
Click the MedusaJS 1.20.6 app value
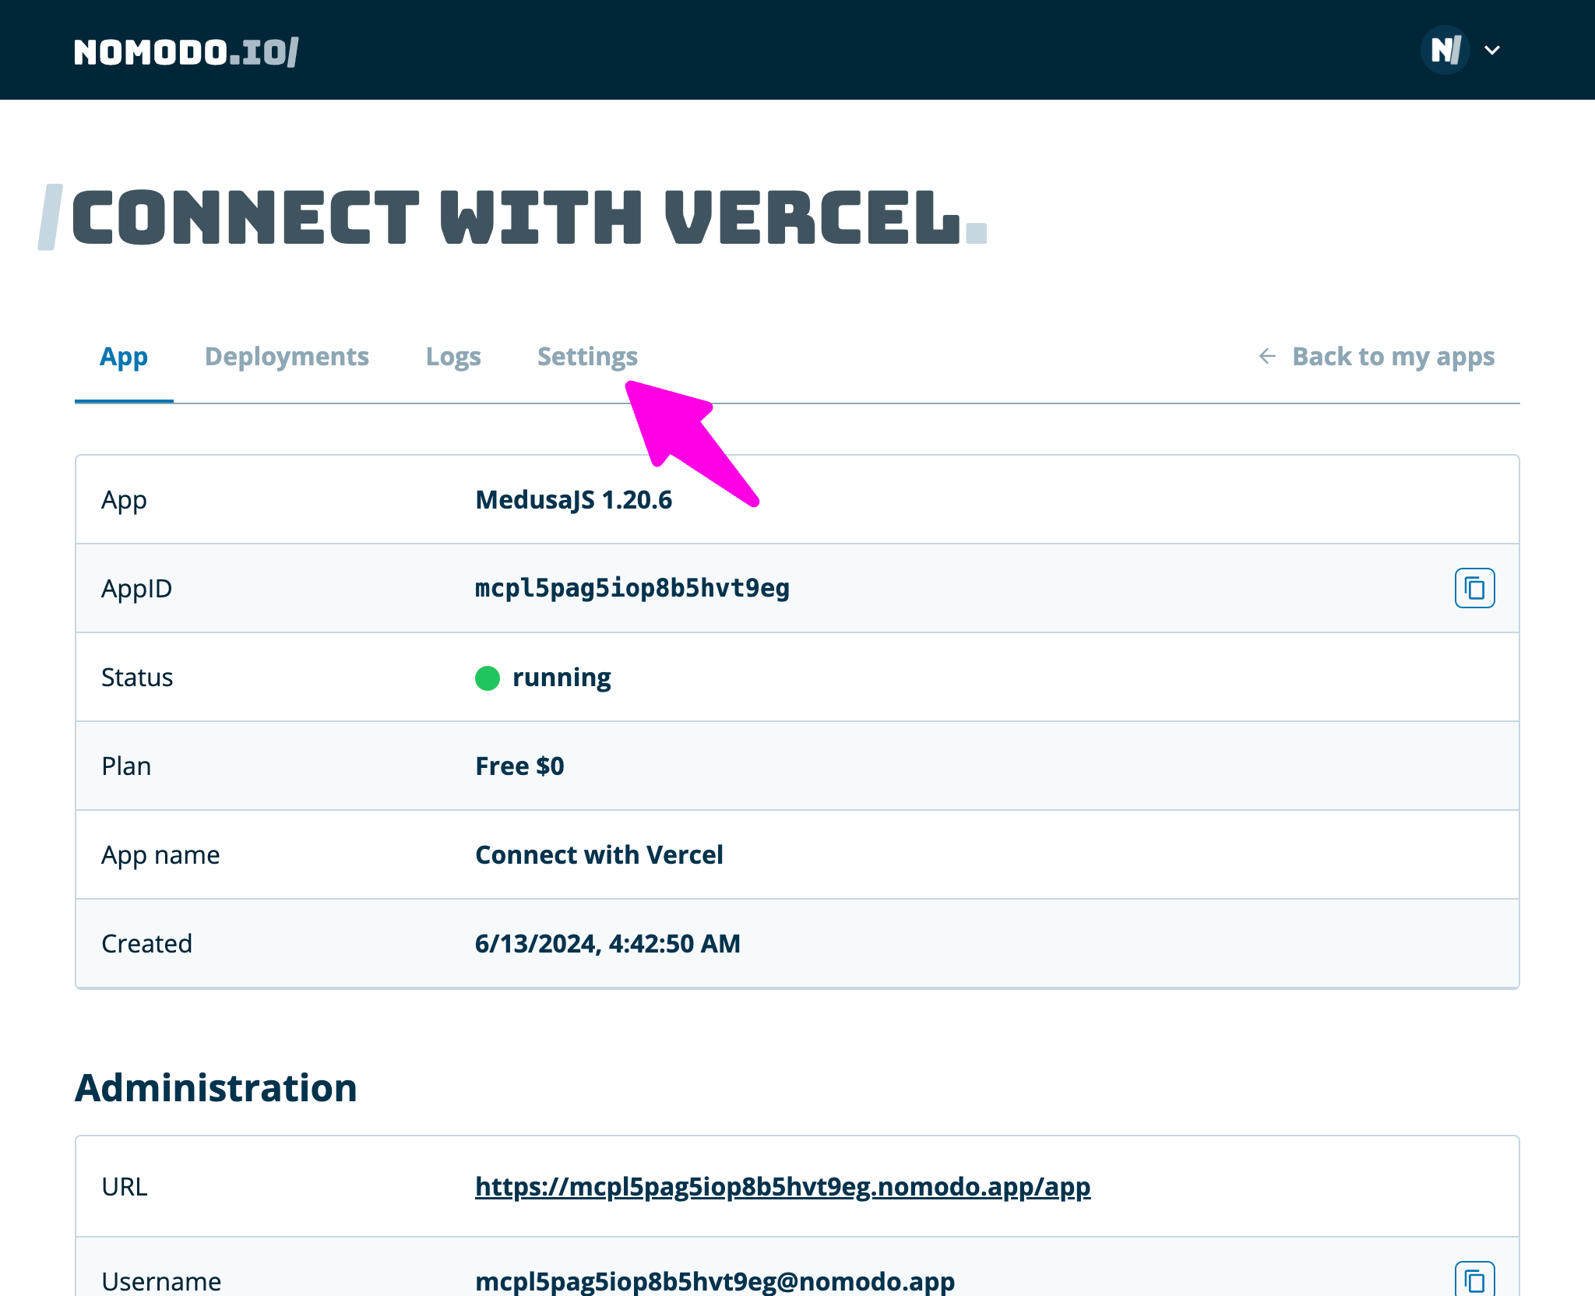point(573,500)
